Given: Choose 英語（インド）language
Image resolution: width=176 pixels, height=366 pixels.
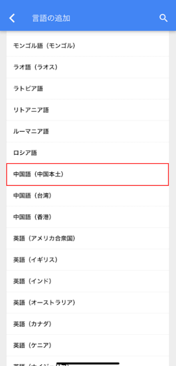Looking at the screenshot, I should [x=88, y=281].
